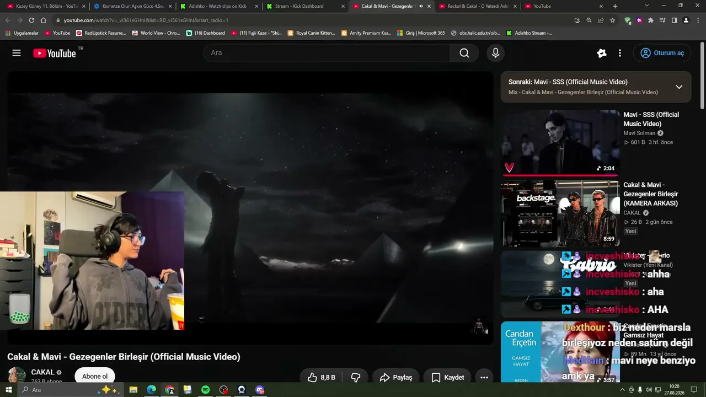Go back with the browser back arrow
This screenshot has width=706, height=397.
[8, 20]
